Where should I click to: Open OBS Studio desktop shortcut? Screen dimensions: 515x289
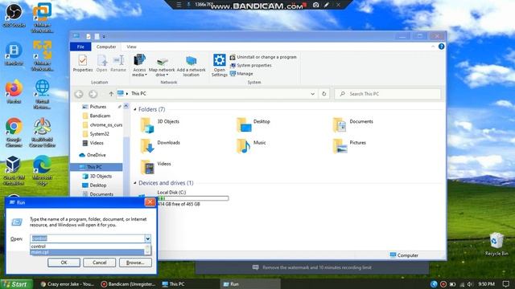coord(14,15)
